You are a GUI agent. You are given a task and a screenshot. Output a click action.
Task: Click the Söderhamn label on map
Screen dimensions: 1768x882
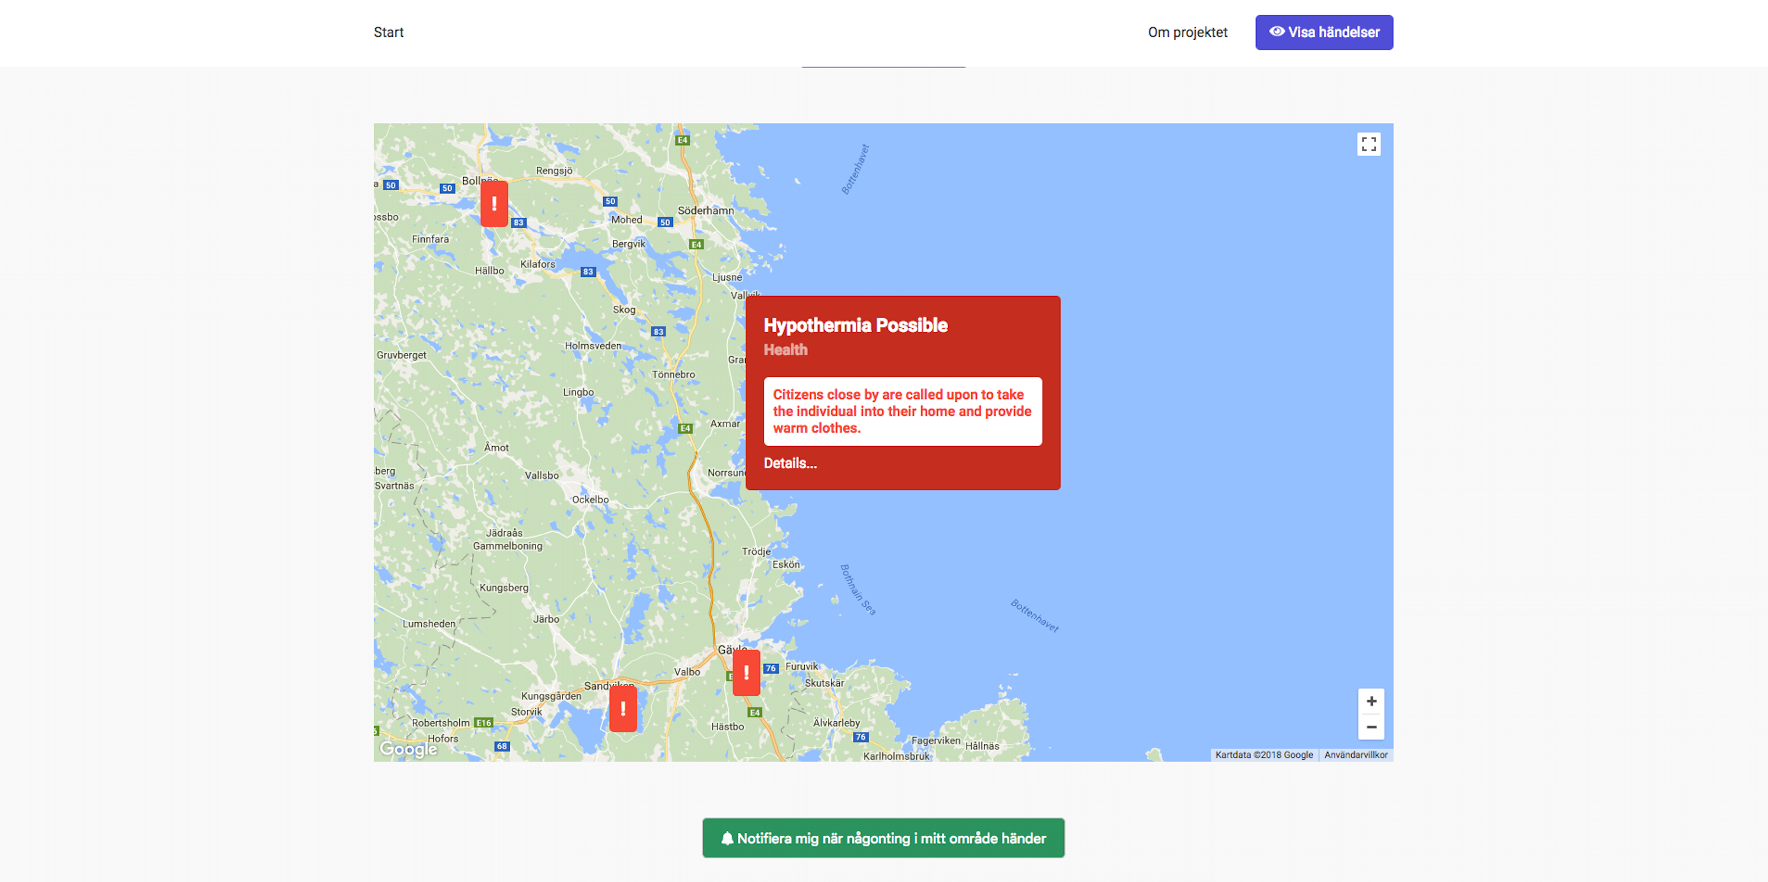[706, 211]
